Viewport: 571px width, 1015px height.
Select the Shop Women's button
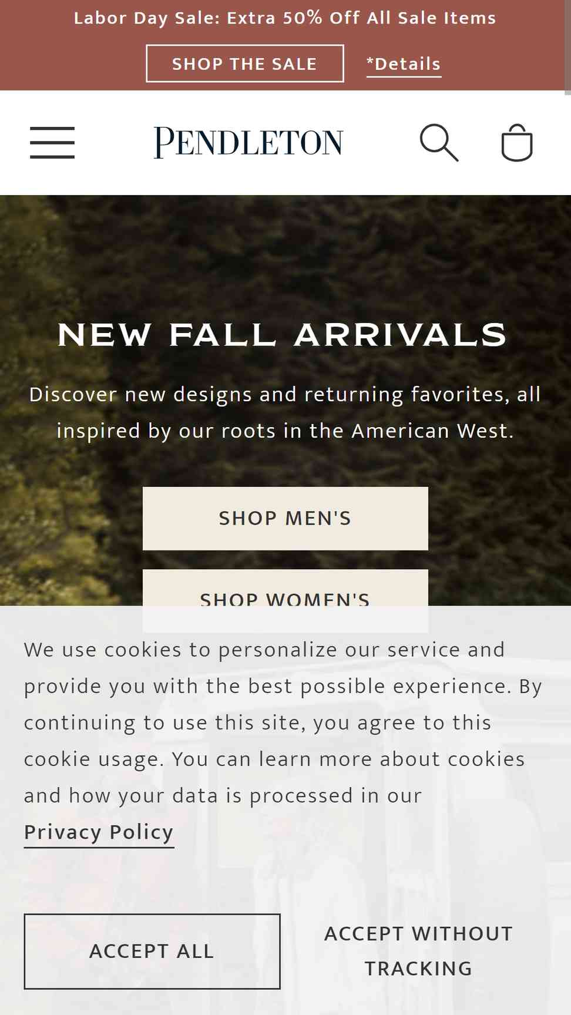point(285,588)
